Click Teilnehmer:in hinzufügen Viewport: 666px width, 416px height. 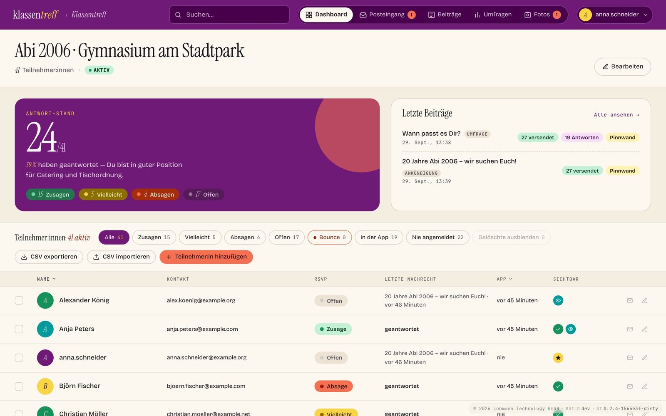206,257
